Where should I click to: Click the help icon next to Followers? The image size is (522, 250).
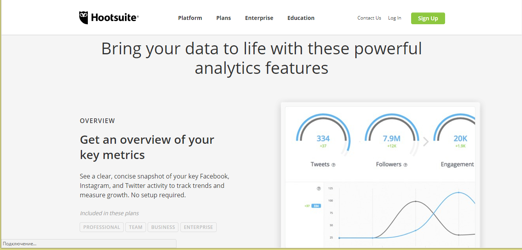tap(405, 165)
